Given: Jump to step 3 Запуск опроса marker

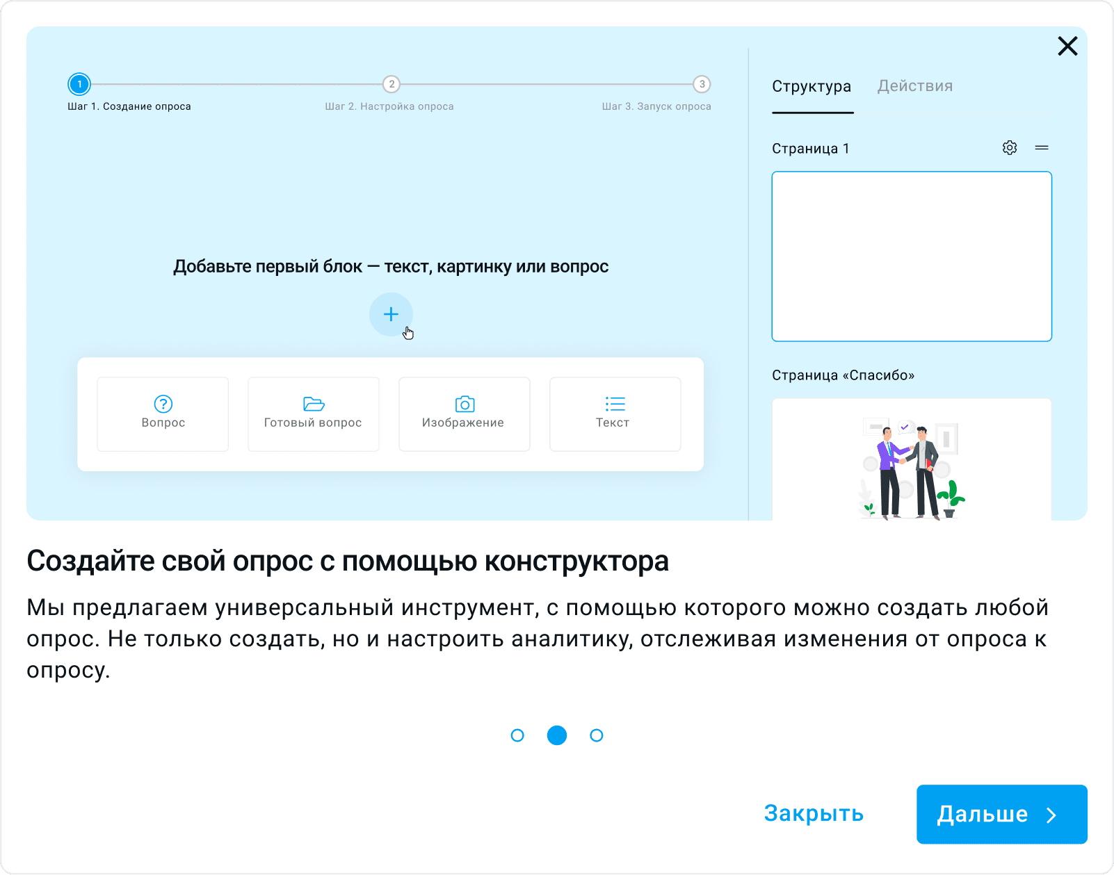Looking at the screenshot, I should (702, 84).
